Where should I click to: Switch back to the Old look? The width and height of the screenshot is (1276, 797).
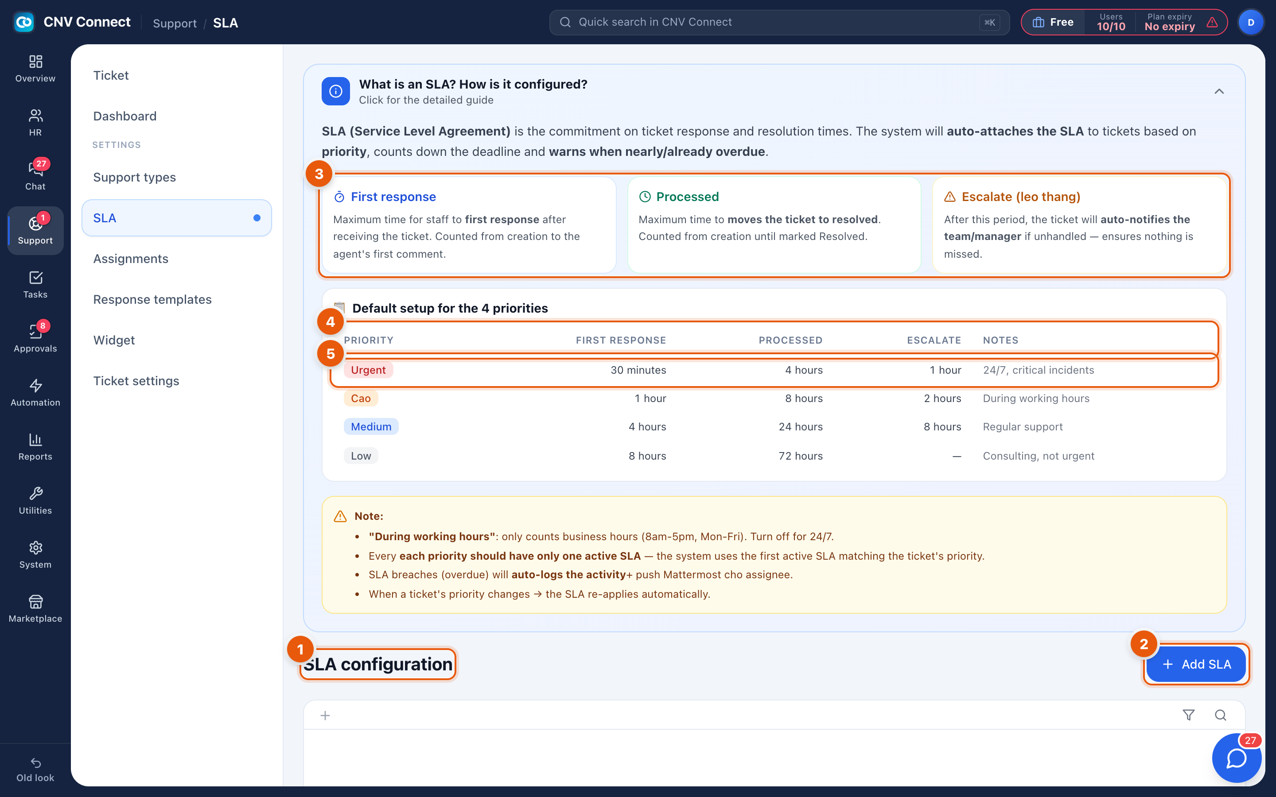point(35,770)
